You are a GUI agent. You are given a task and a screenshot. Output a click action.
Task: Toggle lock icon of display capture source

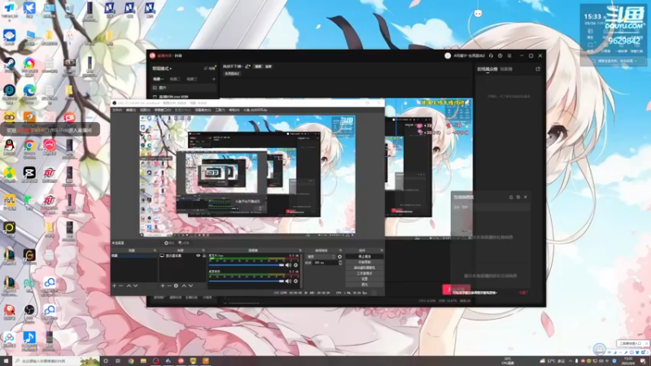tap(204, 255)
